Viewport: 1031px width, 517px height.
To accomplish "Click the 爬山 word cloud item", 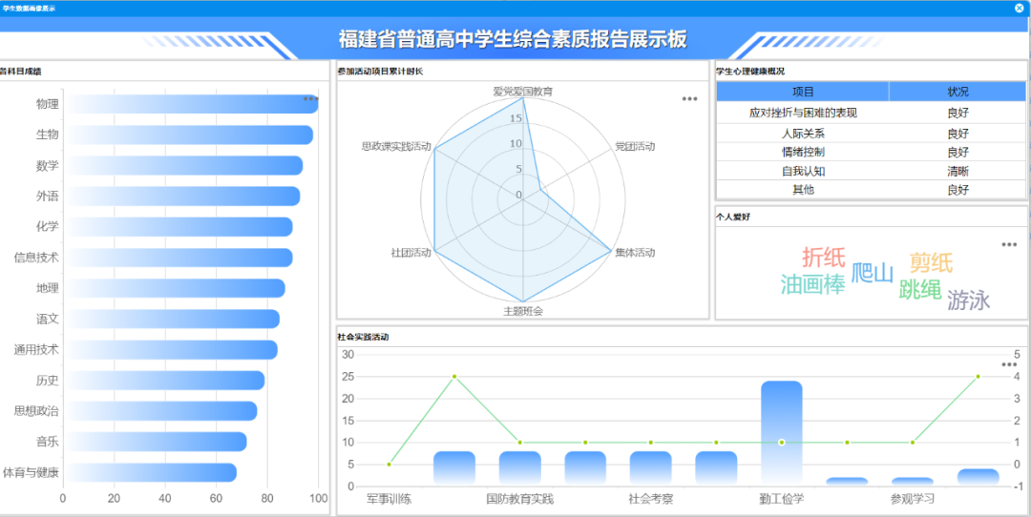I will tap(872, 274).
